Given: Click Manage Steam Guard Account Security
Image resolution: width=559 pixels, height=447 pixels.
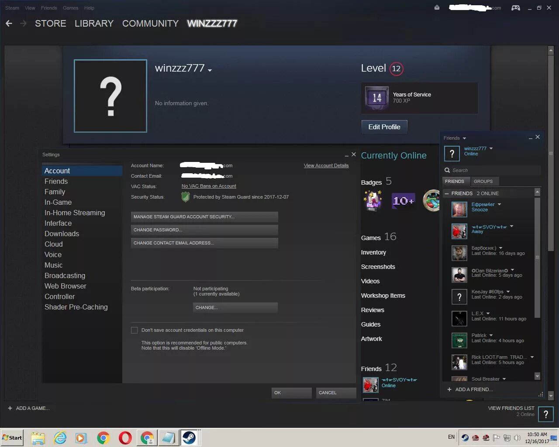Looking at the screenshot, I should tap(204, 217).
